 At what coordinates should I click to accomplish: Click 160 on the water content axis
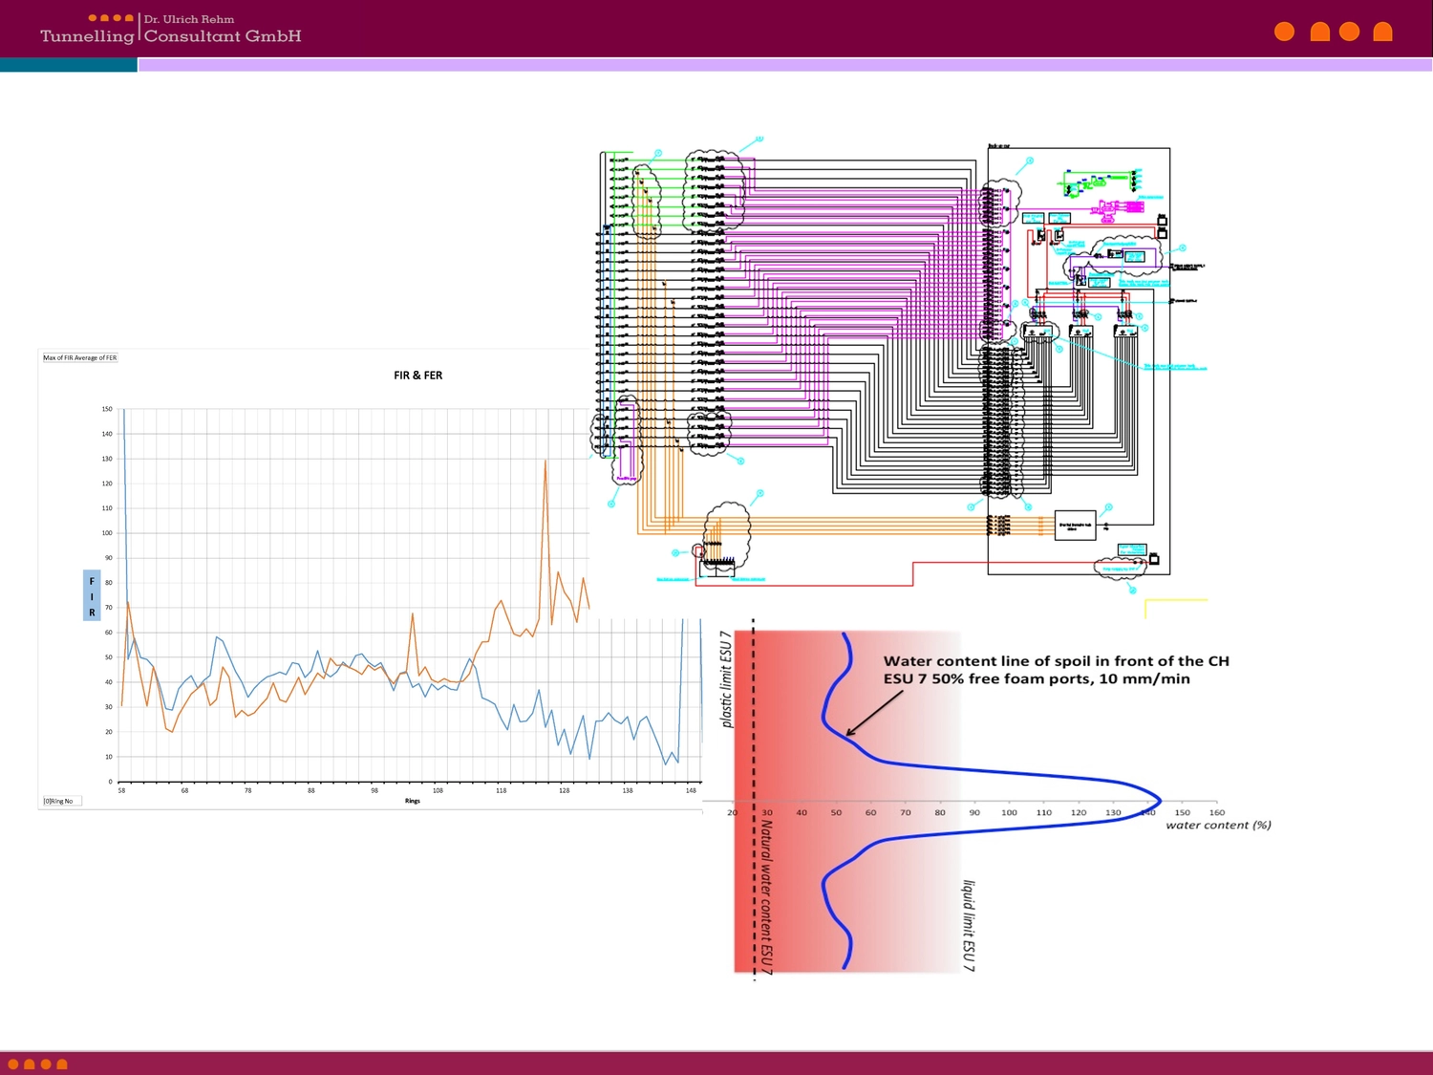[x=1217, y=813]
